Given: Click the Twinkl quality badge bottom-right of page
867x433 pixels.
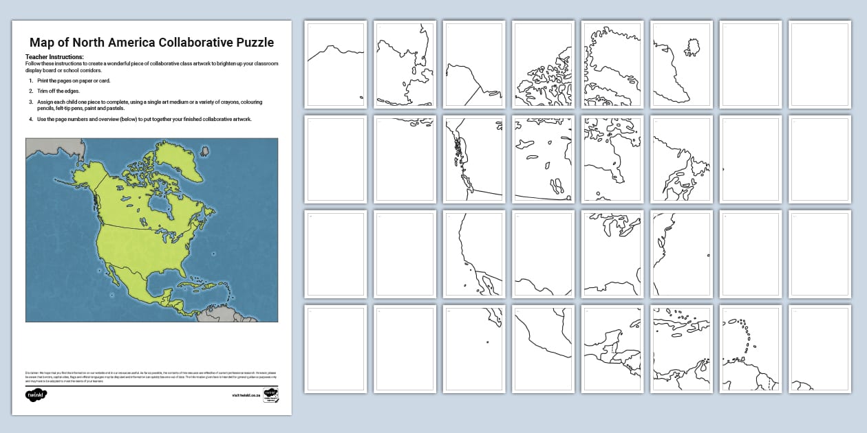Looking at the screenshot, I should [271, 396].
